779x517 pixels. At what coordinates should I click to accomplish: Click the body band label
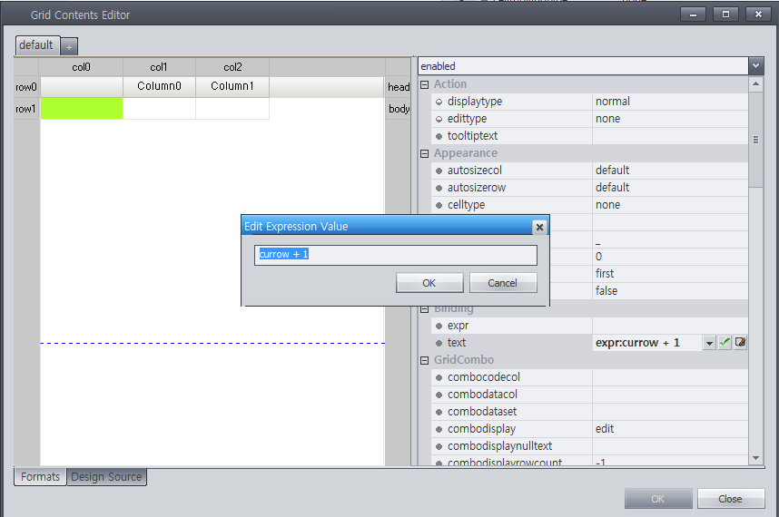click(399, 109)
